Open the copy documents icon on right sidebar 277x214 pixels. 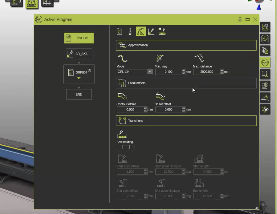[265, 50]
